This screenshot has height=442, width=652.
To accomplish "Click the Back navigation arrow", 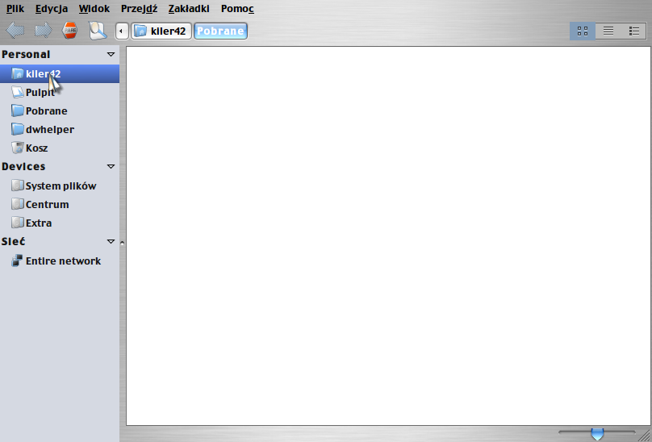I will pyautogui.click(x=15, y=31).
